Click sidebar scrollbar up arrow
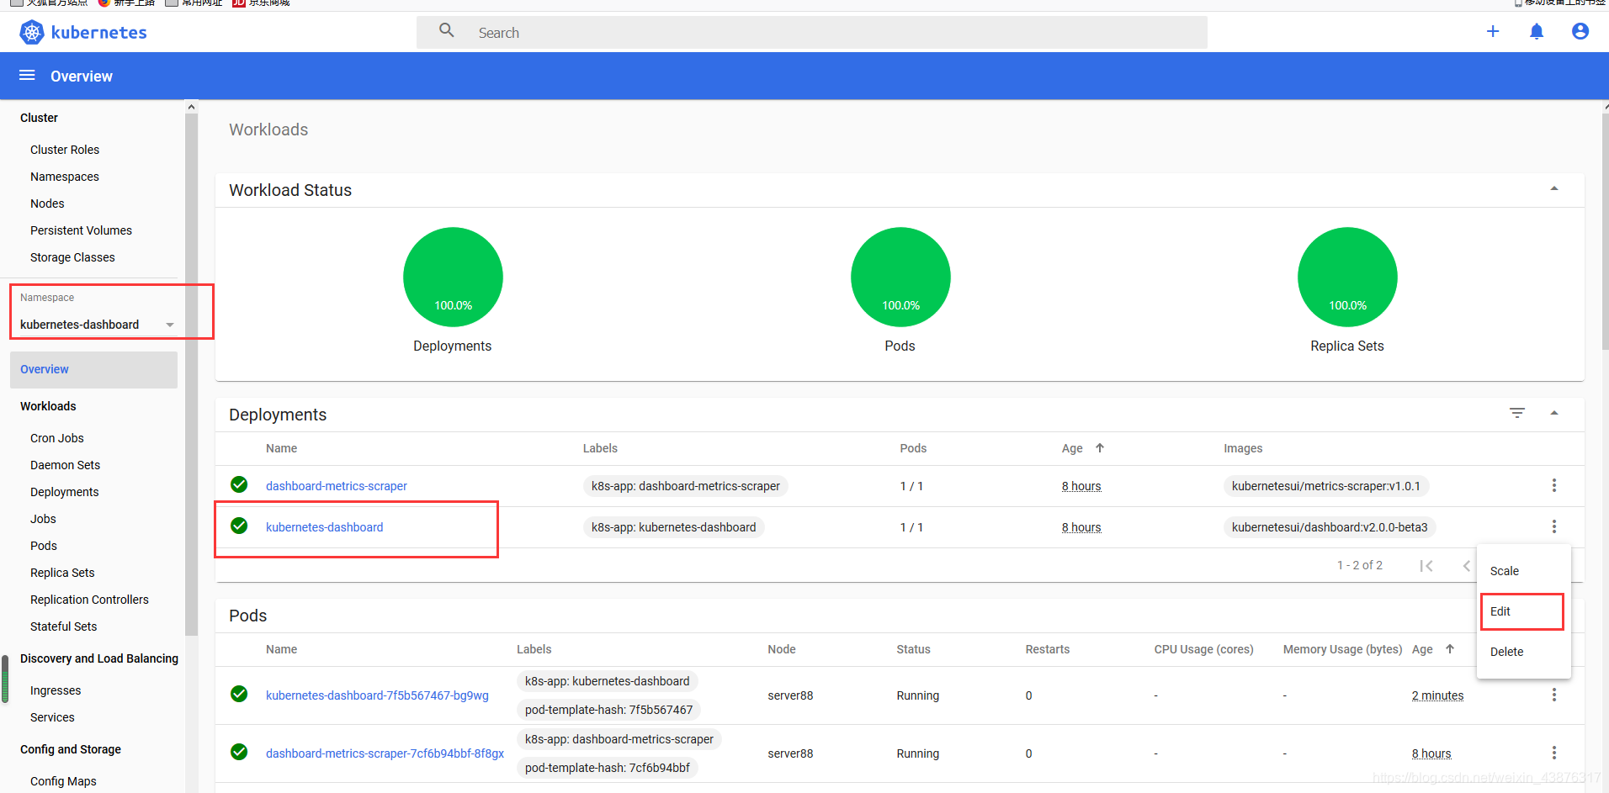The height and width of the screenshot is (793, 1609). click(x=191, y=107)
